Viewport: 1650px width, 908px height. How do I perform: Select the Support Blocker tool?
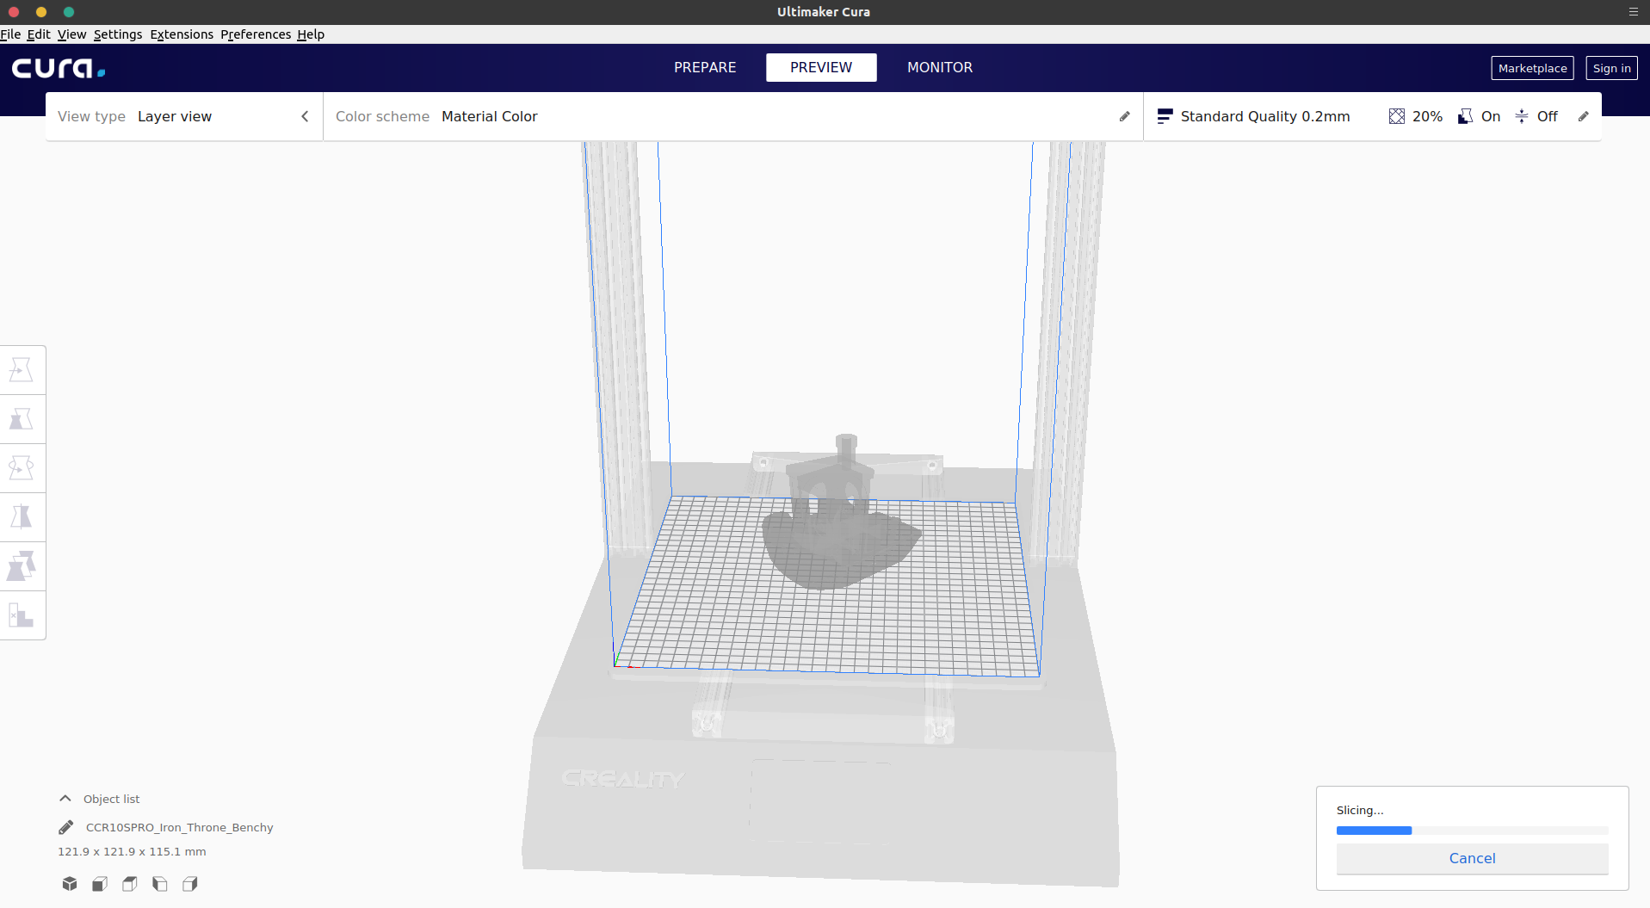tap(22, 615)
